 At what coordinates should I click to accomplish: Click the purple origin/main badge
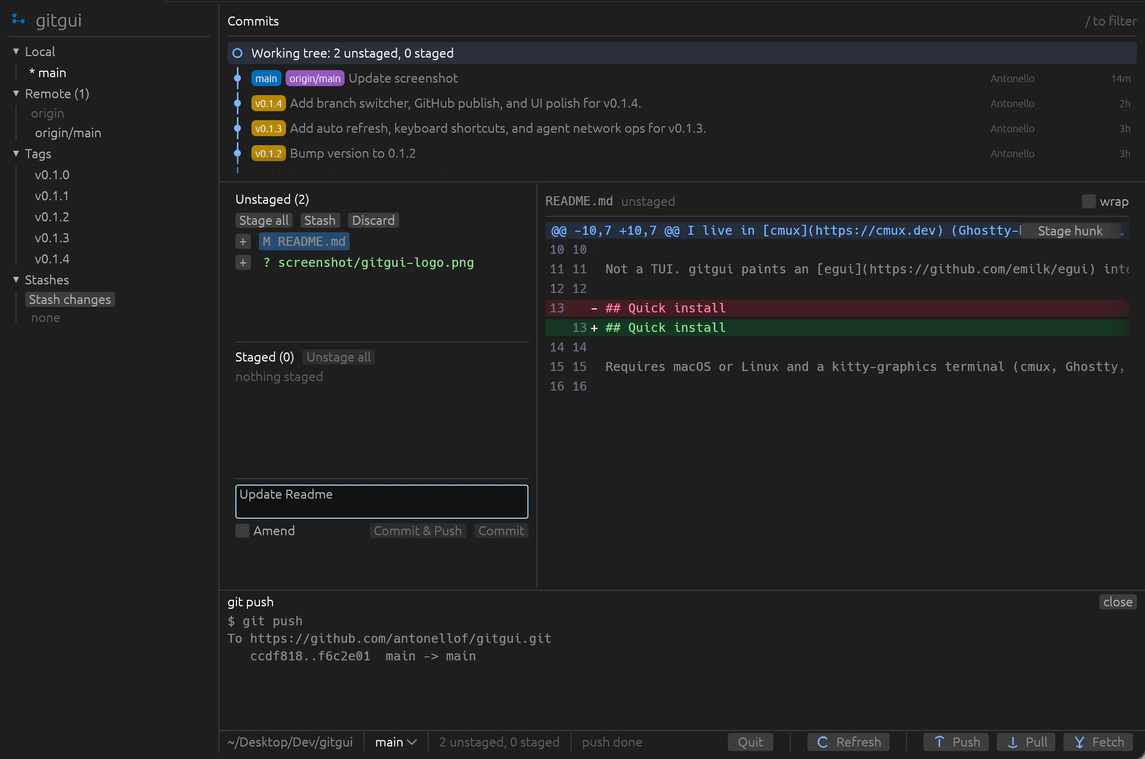(315, 79)
